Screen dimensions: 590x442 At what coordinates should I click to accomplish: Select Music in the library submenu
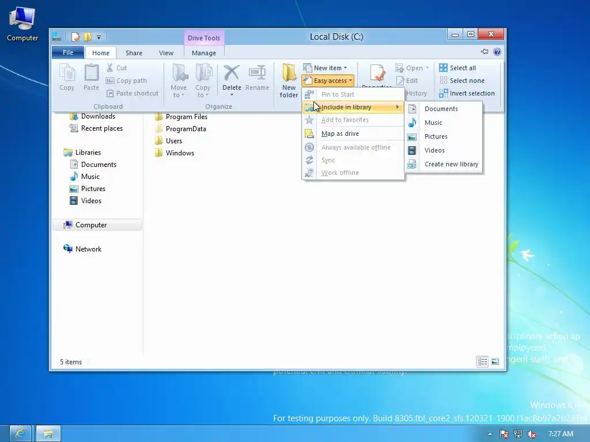click(443, 123)
